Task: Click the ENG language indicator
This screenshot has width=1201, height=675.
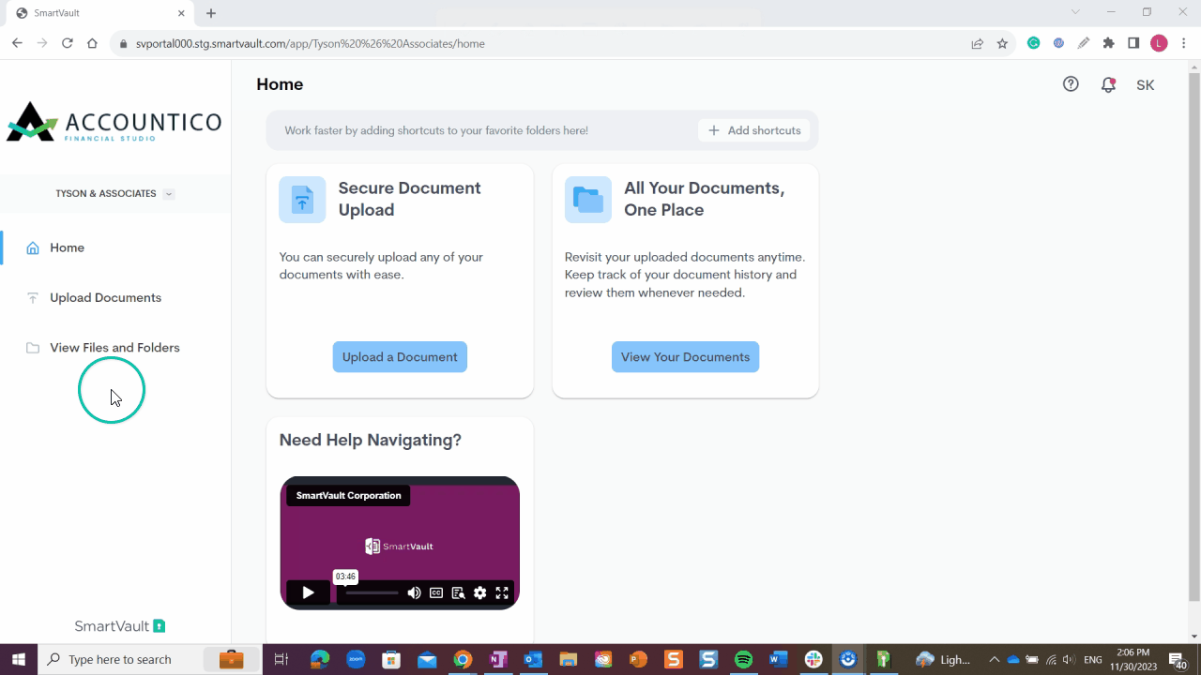Action: 1093,660
